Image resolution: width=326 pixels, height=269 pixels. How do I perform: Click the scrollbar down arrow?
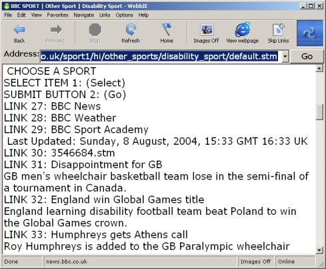pos(319,250)
